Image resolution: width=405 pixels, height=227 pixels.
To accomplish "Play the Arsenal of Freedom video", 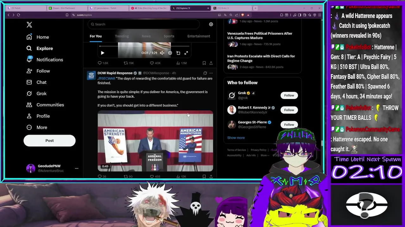I will pos(155,141).
